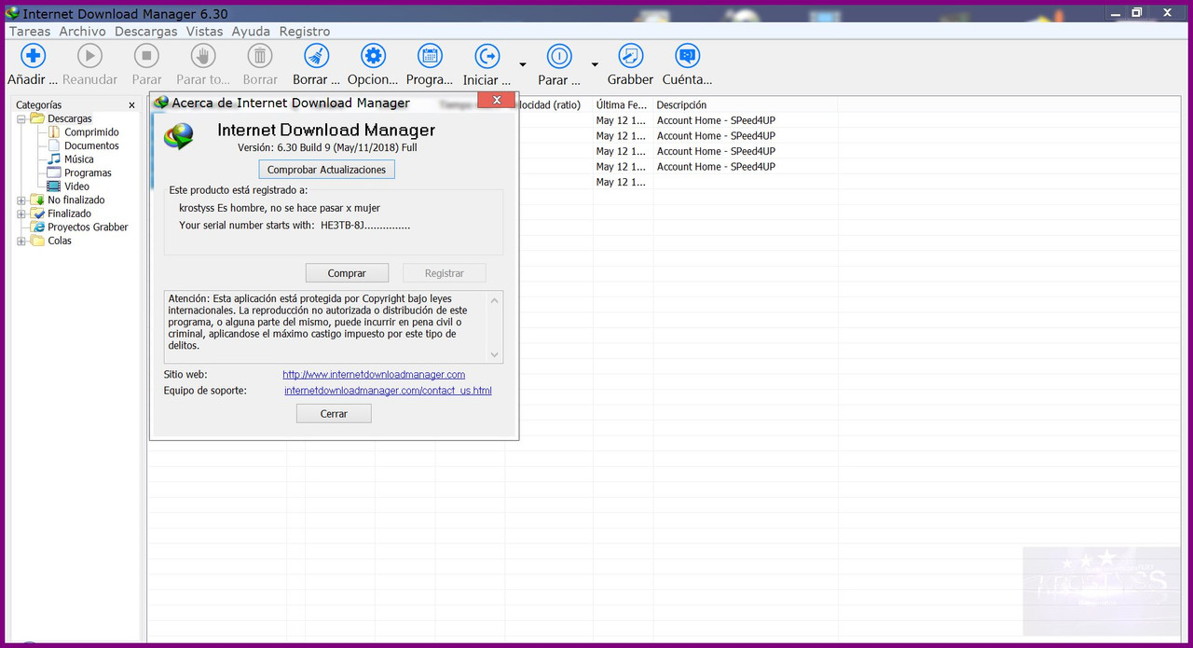Select the Documentos category
This screenshot has height=648, width=1193.
(91, 145)
